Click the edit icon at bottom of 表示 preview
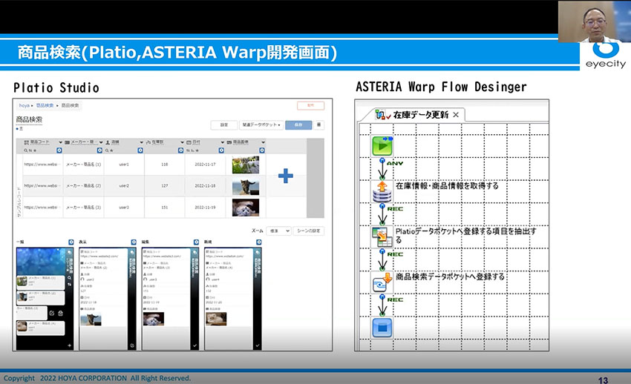 tap(132, 345)
